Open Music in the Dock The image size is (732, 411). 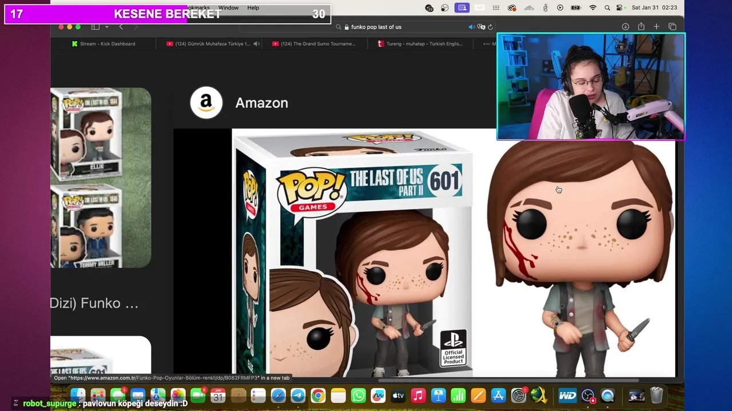[x=418, y=395]
